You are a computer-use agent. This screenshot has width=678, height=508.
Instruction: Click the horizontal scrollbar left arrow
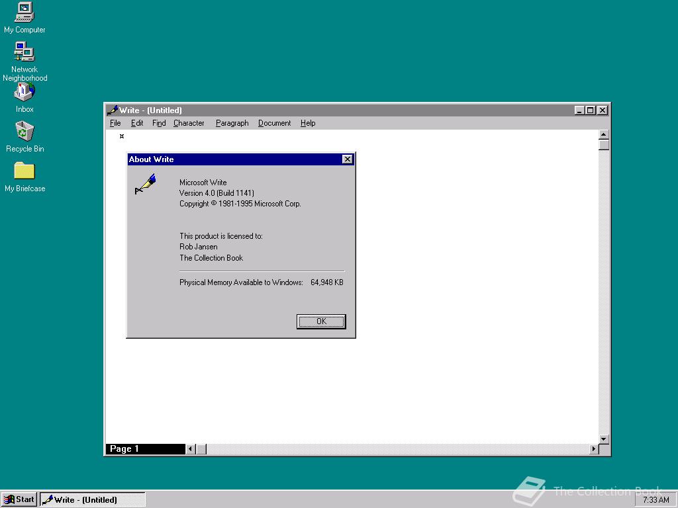coord(191,449)
